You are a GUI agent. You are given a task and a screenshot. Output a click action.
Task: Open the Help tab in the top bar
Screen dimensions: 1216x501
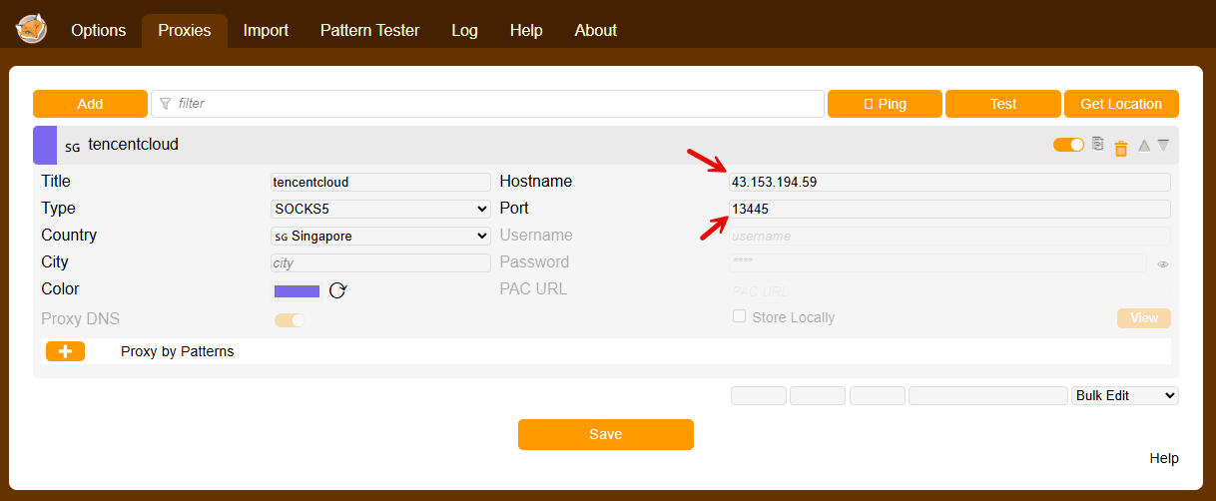point(526,30)
